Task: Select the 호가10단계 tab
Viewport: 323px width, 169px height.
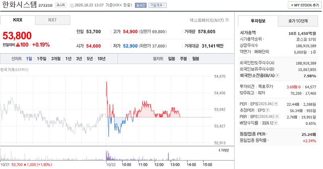Action: (298, 21)
